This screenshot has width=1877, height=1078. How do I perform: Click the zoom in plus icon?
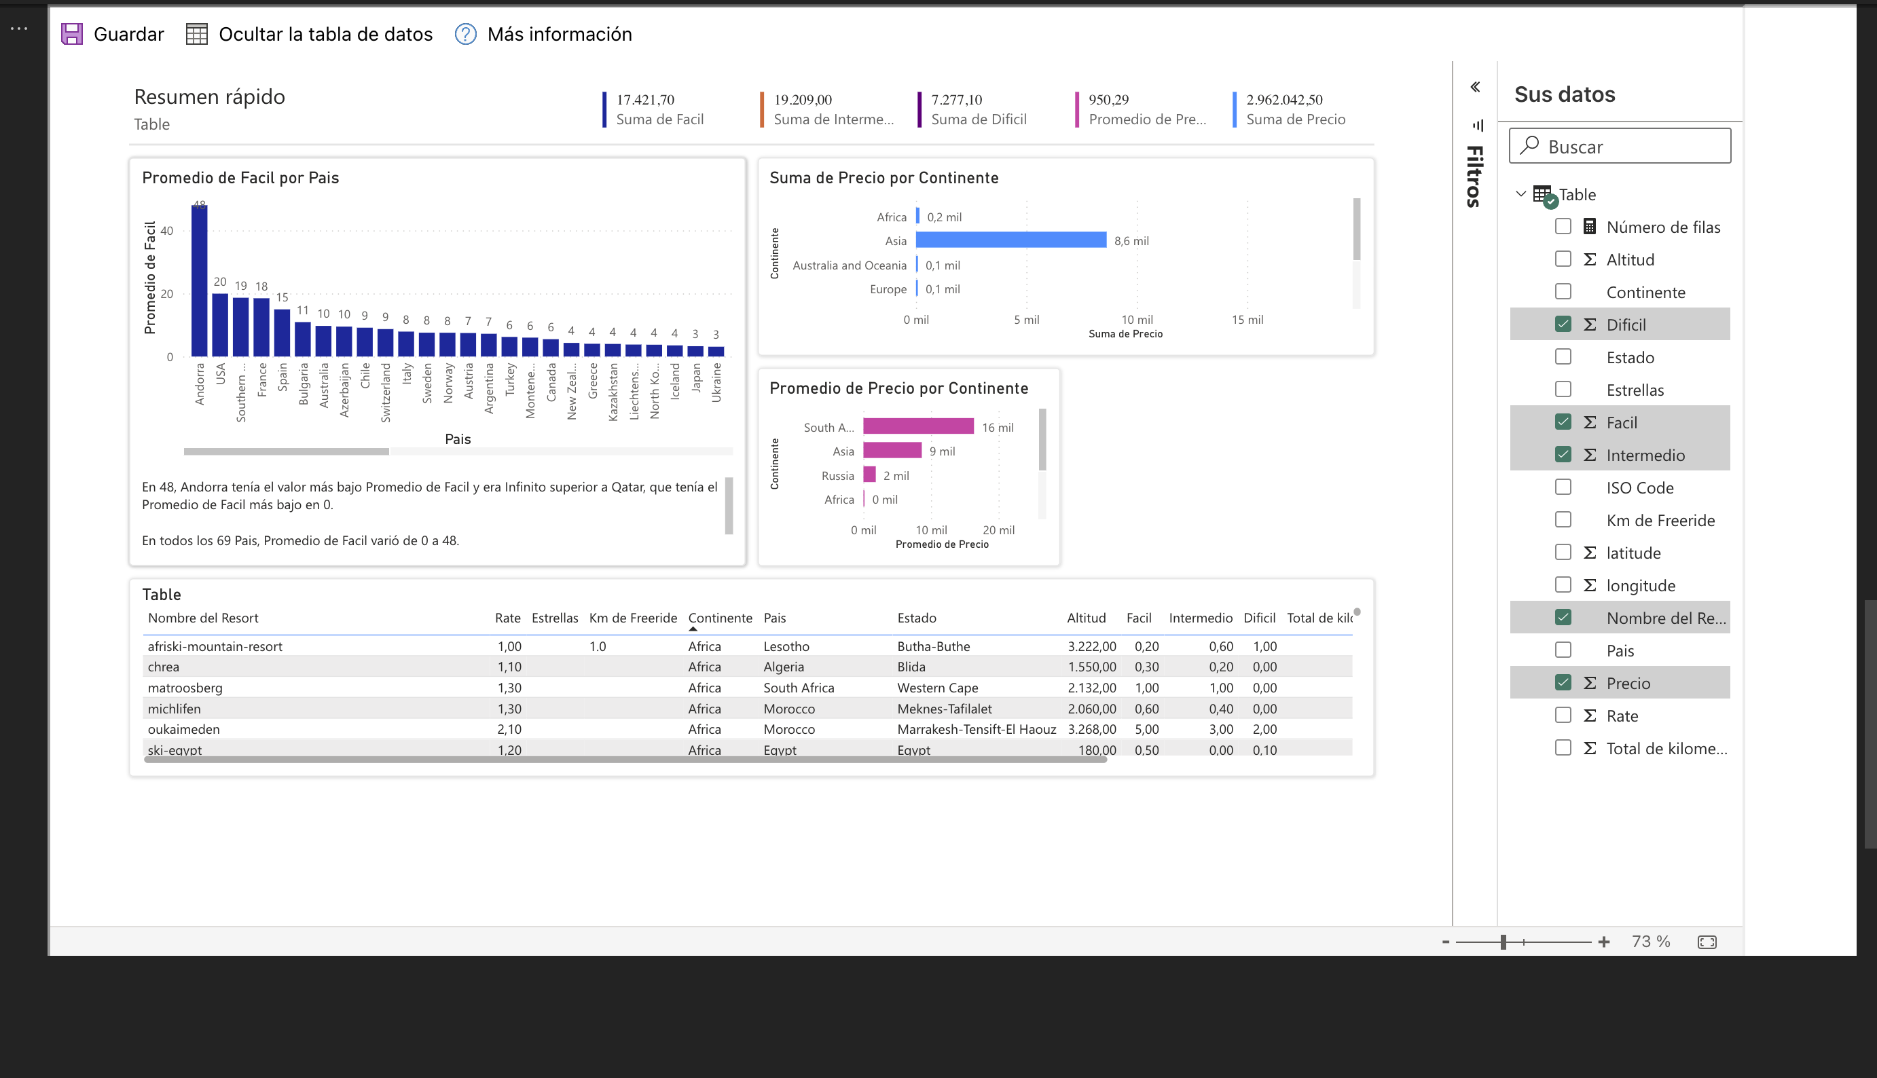[x=1604, y=942]
